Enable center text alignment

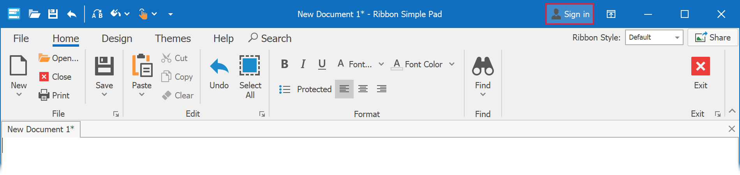point(363,89)
